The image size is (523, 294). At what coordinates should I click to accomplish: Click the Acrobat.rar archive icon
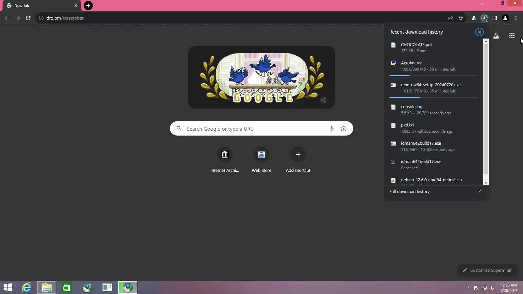(x=393, y=63)
